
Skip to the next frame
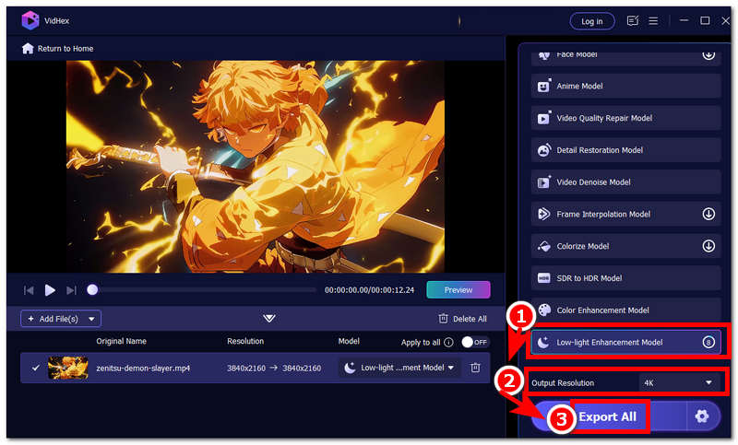[72, 290]
